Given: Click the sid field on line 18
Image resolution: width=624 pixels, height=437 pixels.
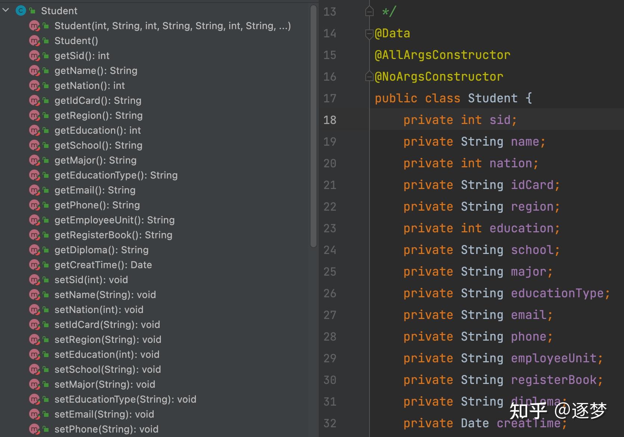Looking at the screenshot, I should 500,120.
